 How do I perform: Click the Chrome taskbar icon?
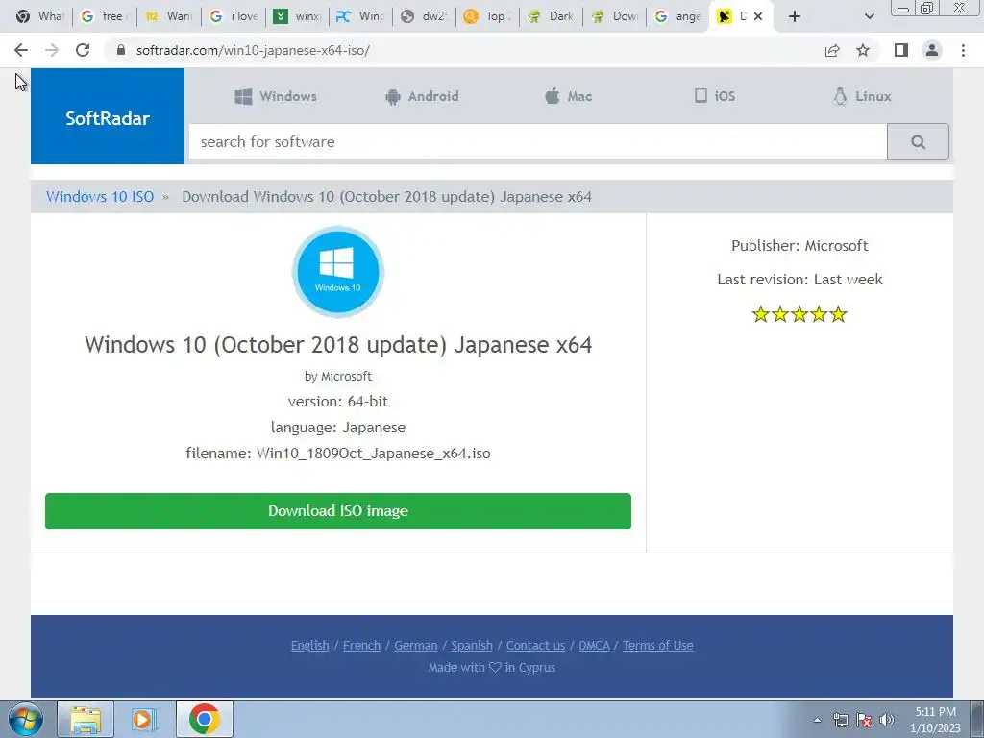tap(204, 719)
